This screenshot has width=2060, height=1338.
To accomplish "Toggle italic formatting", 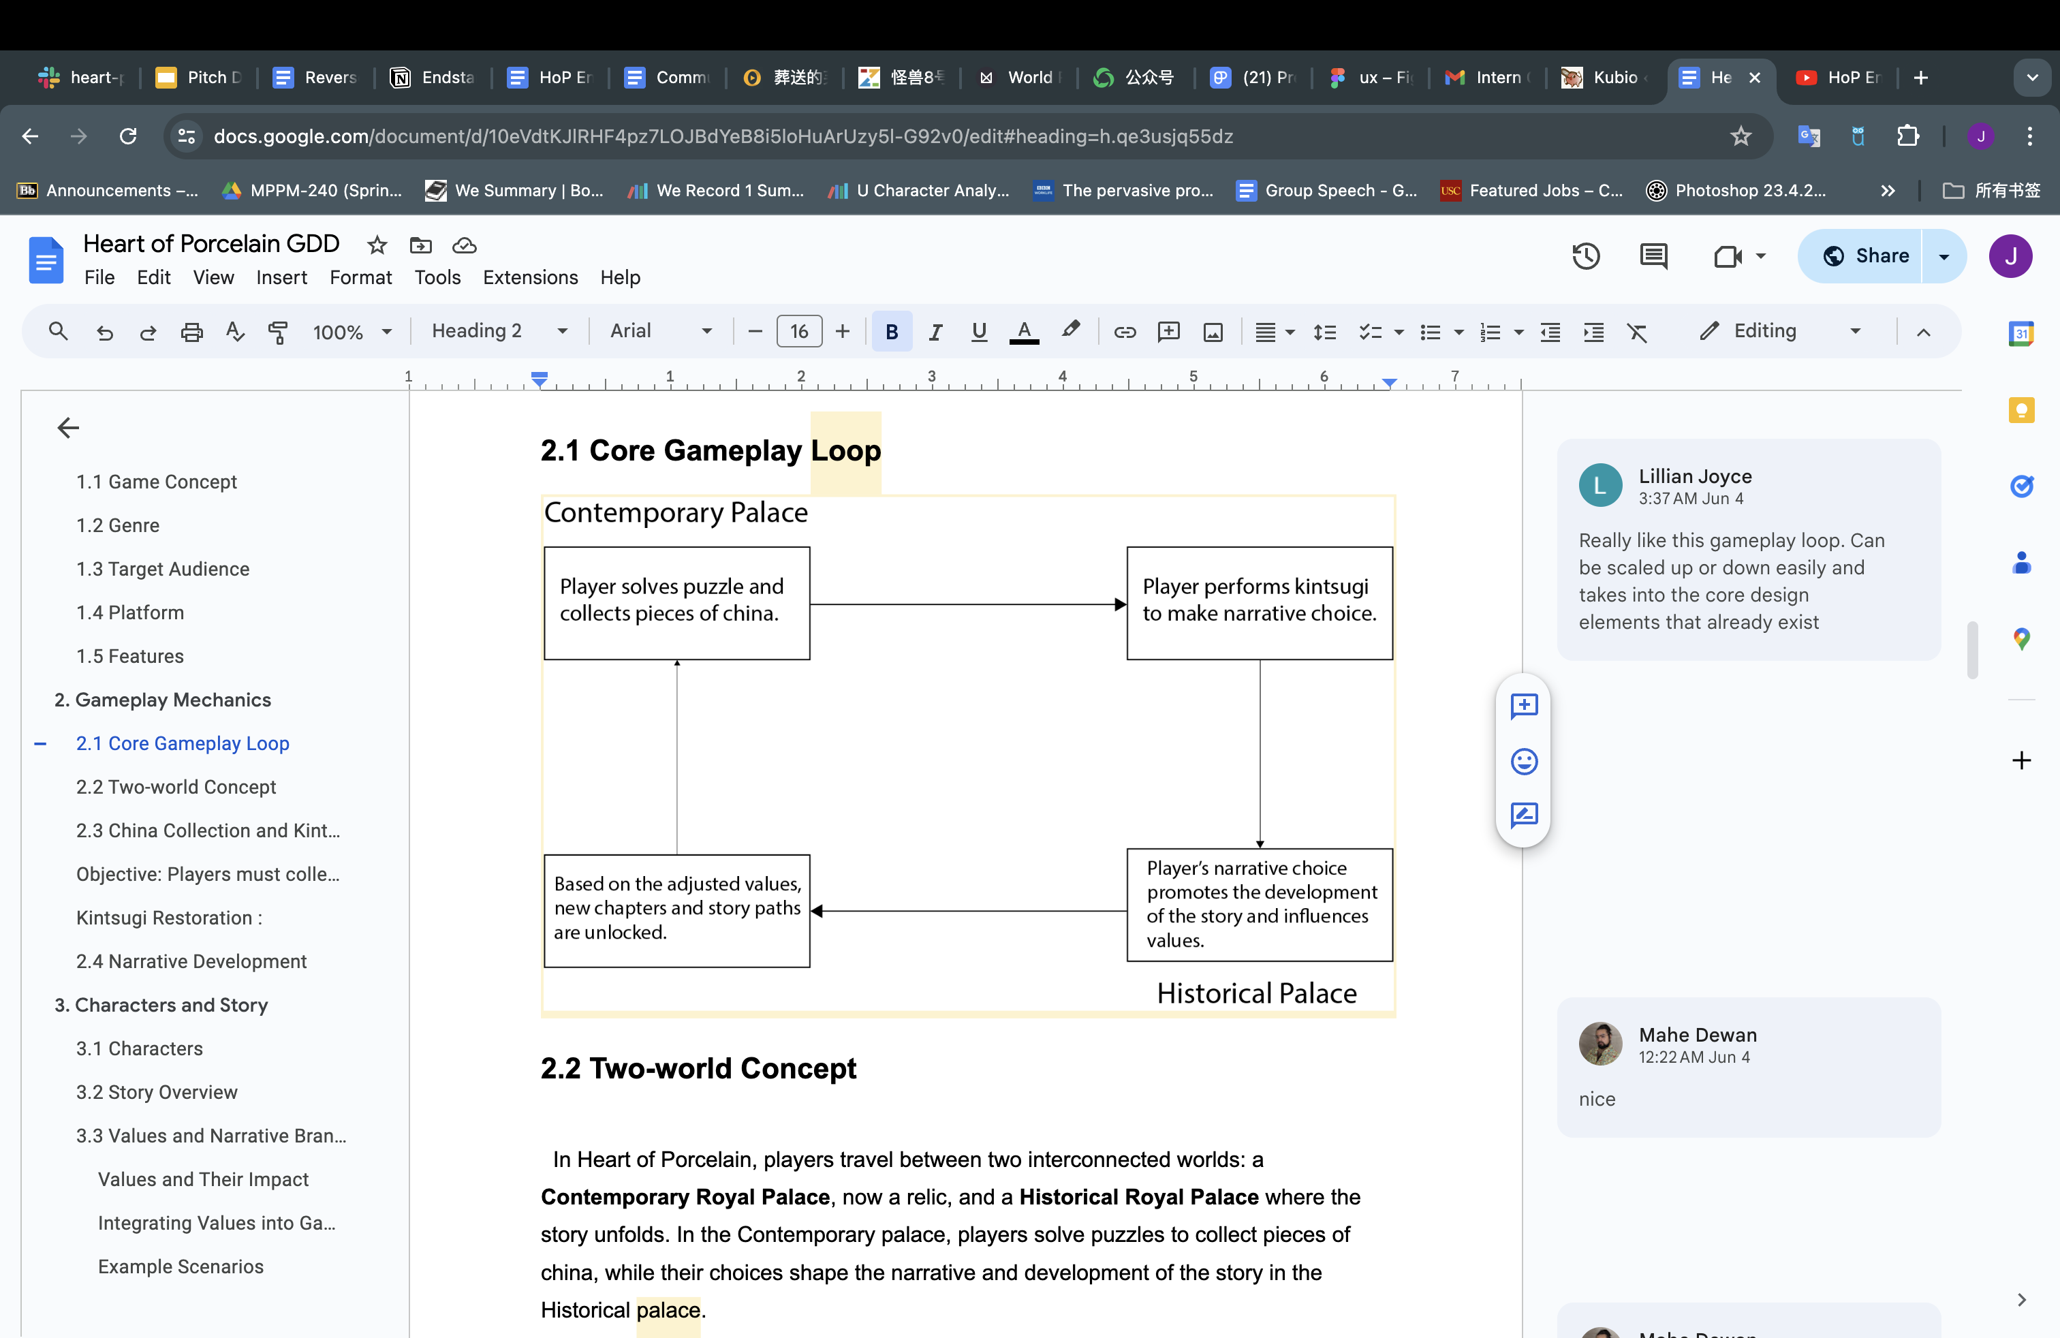I will [x=935, y=332].
